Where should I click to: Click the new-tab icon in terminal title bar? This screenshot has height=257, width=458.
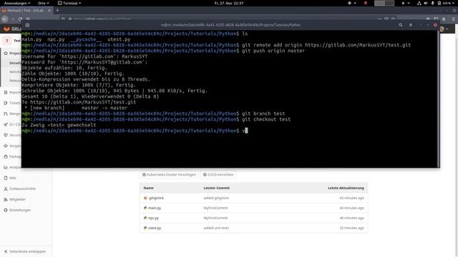coord(27,25)
